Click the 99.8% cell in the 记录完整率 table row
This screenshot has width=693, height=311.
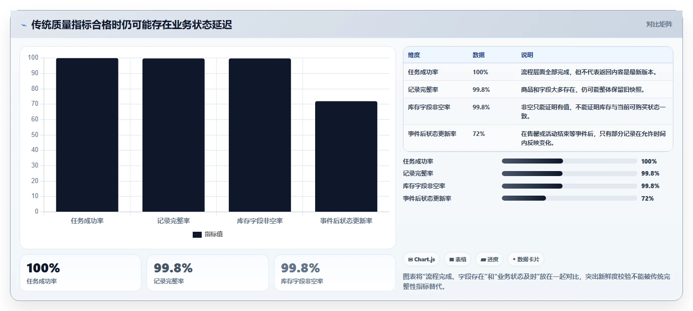(x=481, y=90)
